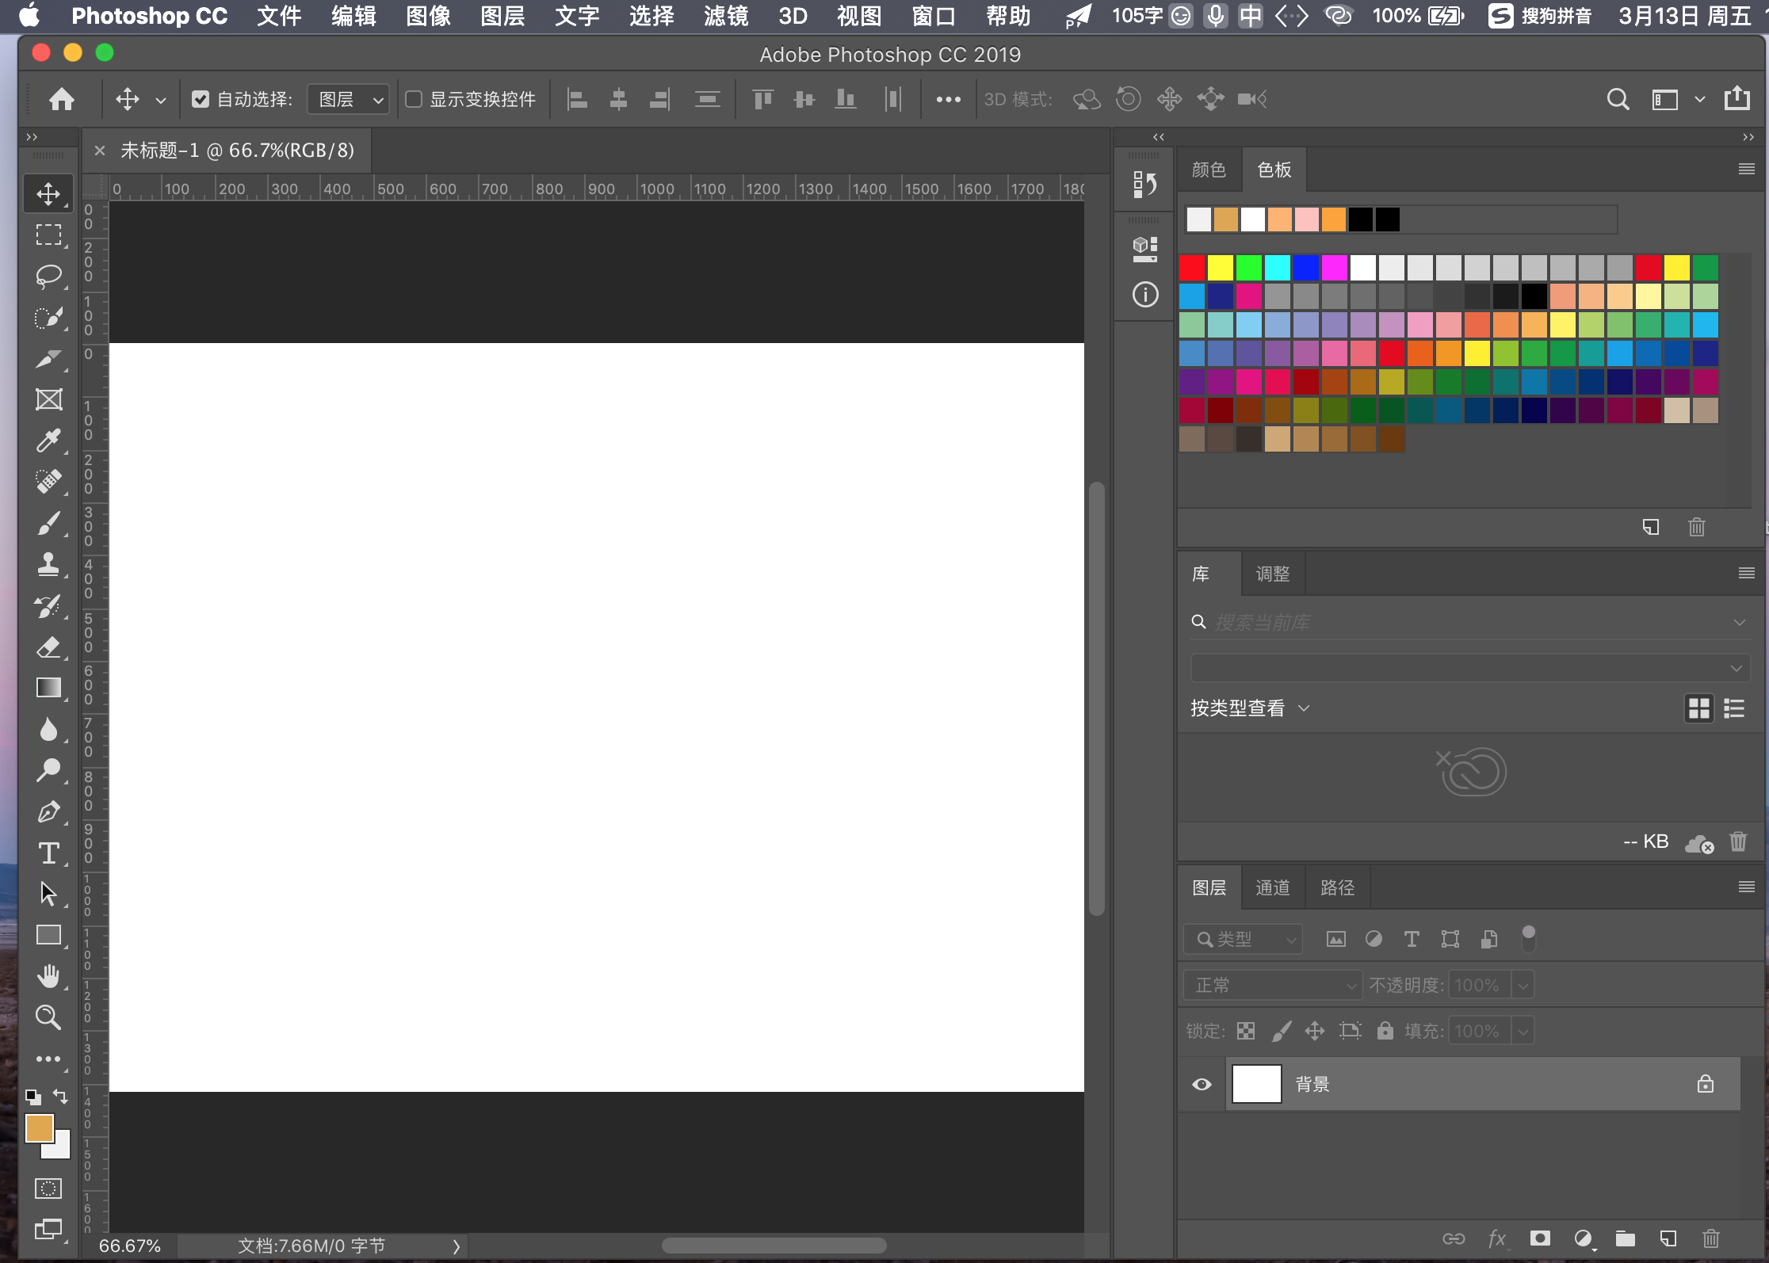Uncheck the 自动选择 checkbox
Image resolution: width=1769 pixels, height=1263 pixels.
coord(201,99)
